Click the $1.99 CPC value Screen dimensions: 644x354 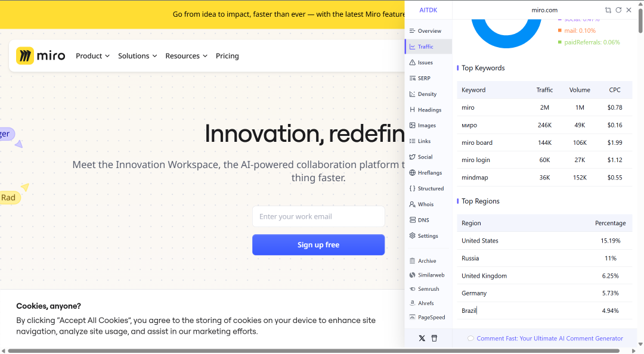[x=615, y=142]
